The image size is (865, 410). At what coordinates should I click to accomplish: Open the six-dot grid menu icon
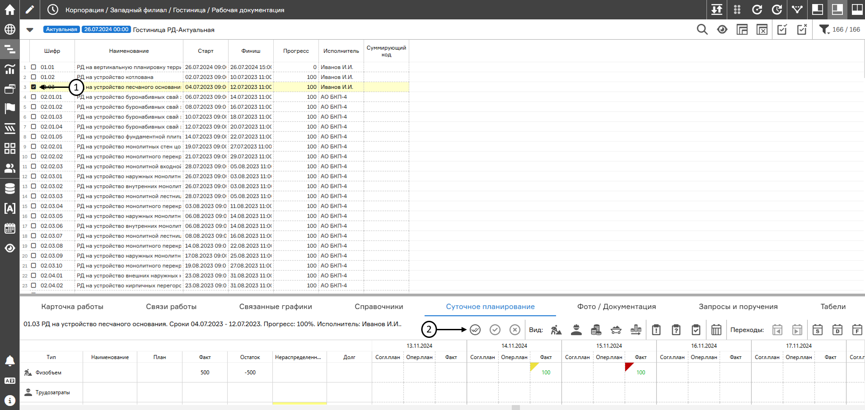pyautogui.click(x=737, y=9)
